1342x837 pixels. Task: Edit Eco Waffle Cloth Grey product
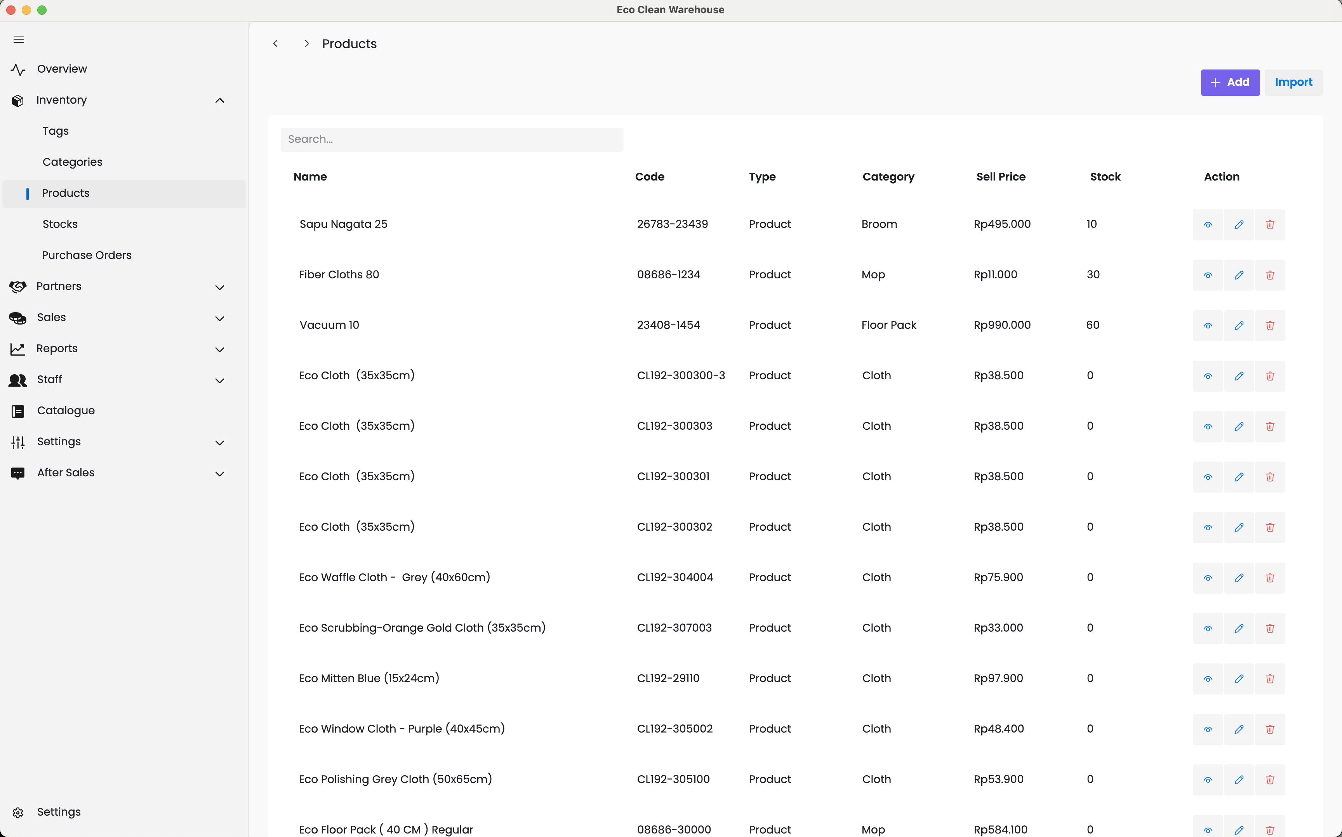click(1239, 578)
